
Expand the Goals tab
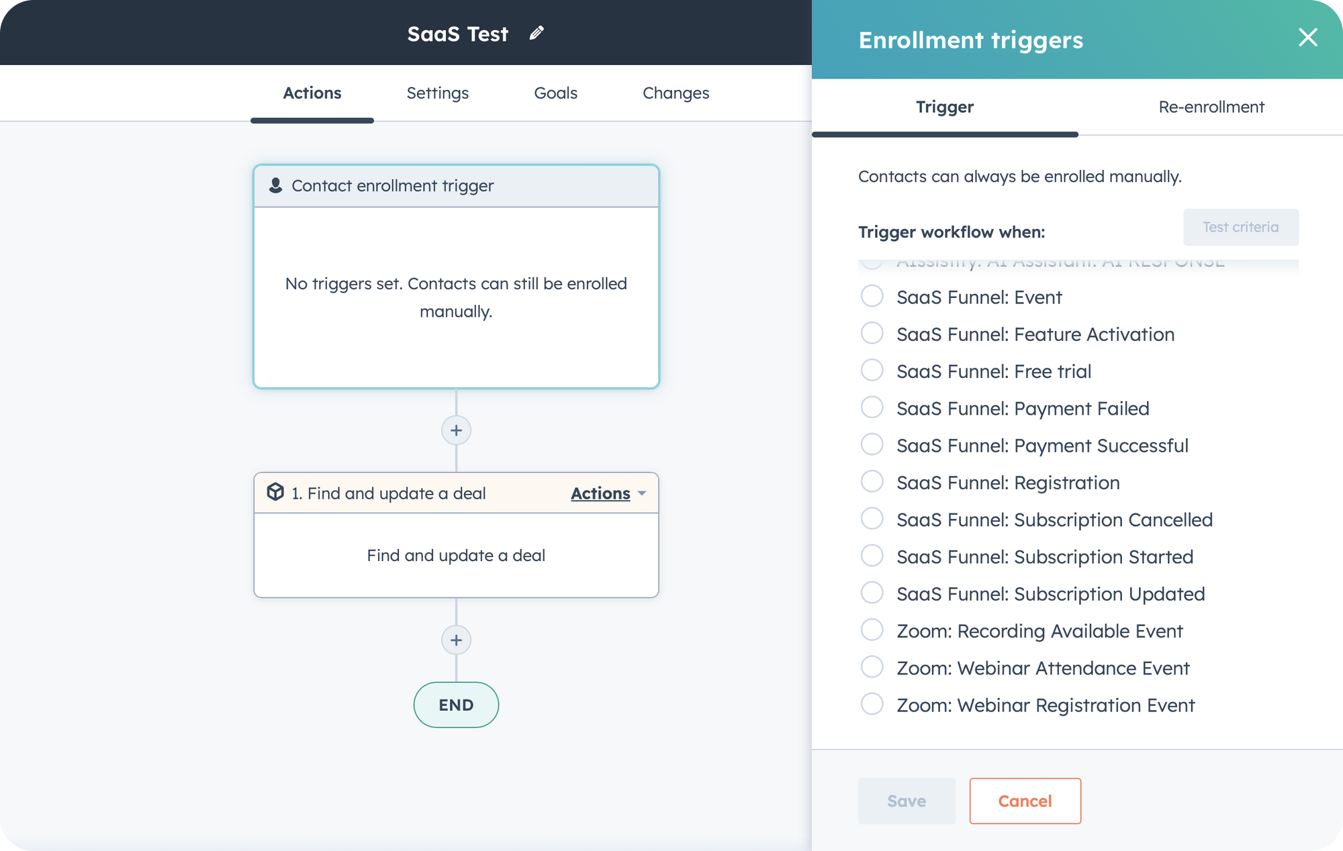pyautogui.click(x=555, y=92)
